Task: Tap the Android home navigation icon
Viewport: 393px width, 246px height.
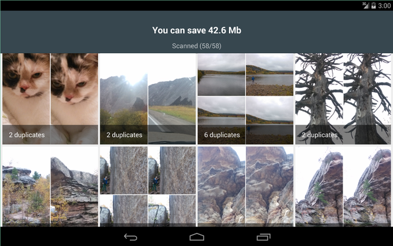Action: [x=197, y=237]
